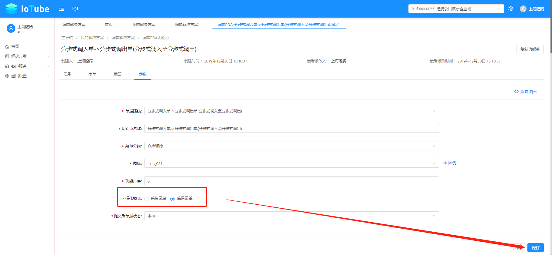552x255 pixels.
Task: Open the documentation book icon
Action: pos(75,9)
